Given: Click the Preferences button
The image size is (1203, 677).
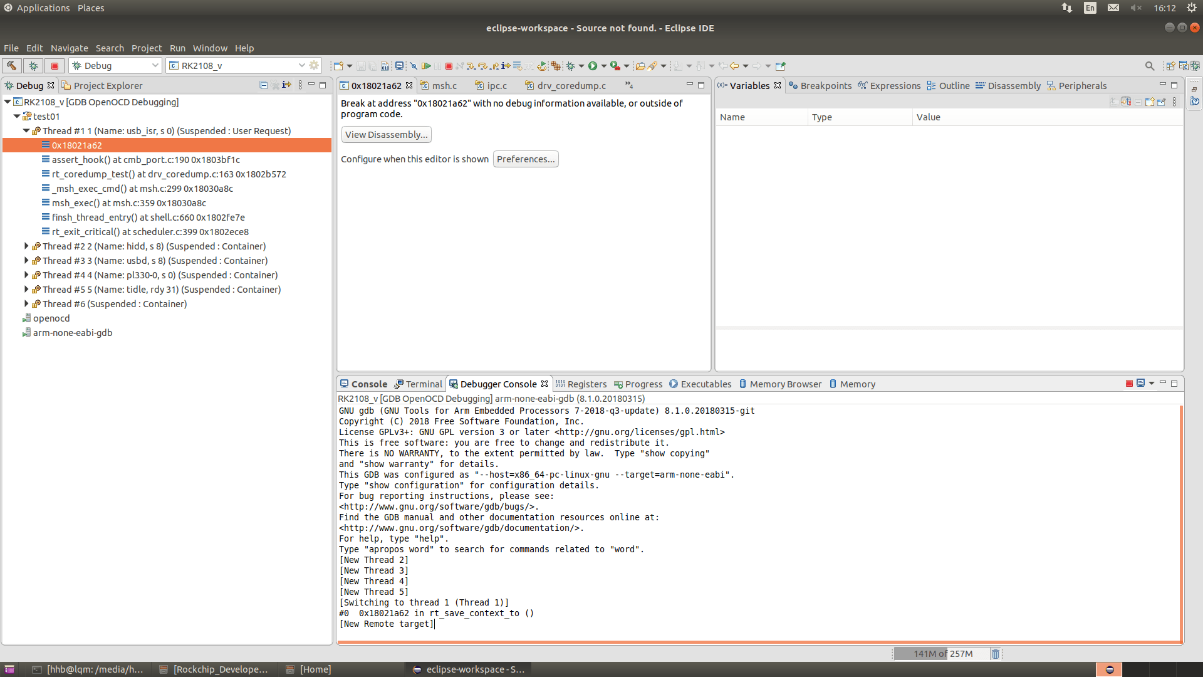Looking at the screenshot, I should (x=526, y=159).
